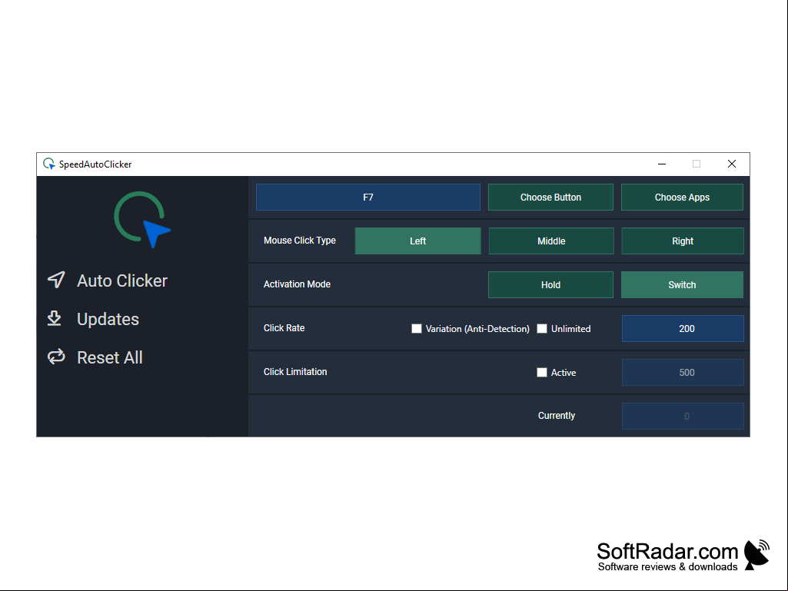Enable Variation (Anti-Detection) checkbox
The width and height of the screenshot is (788, 591).
pos(417,329)
